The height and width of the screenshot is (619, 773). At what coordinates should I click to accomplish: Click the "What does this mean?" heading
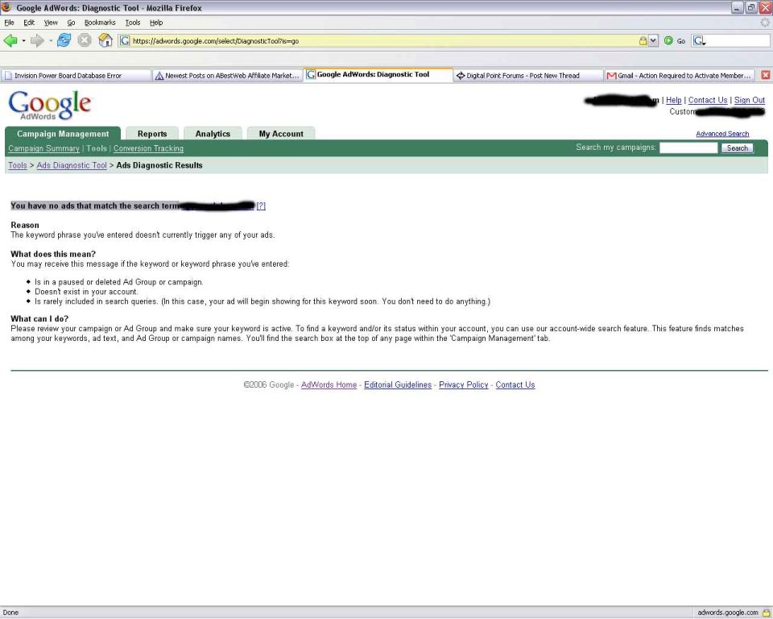[53, 254]
